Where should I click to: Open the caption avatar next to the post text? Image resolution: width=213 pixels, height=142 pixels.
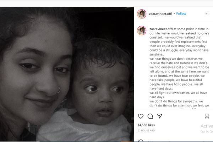coord(142,31)
